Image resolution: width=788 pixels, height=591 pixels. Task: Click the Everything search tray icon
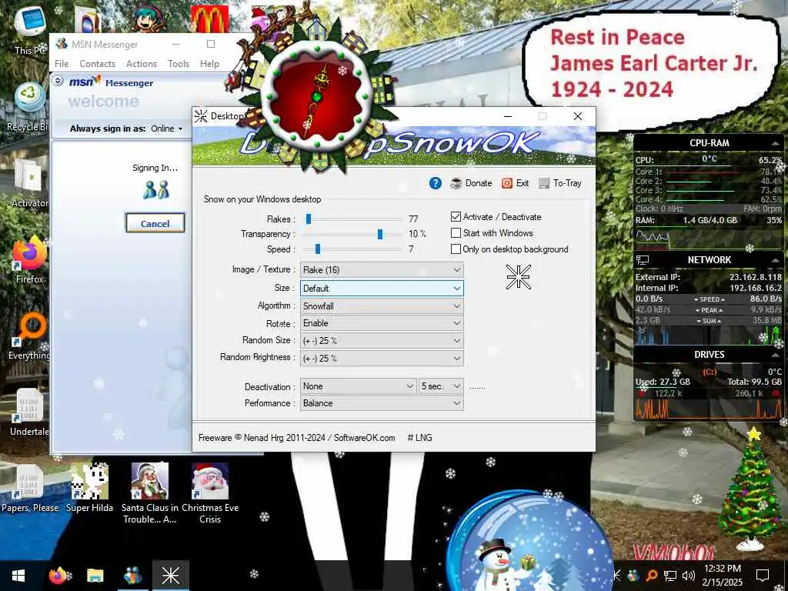(x=651, y=576)
